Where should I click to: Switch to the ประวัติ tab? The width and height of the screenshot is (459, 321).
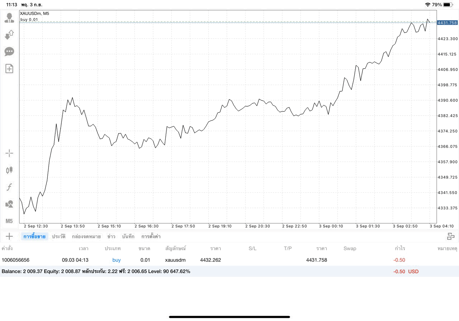click(x=58, y=236)
